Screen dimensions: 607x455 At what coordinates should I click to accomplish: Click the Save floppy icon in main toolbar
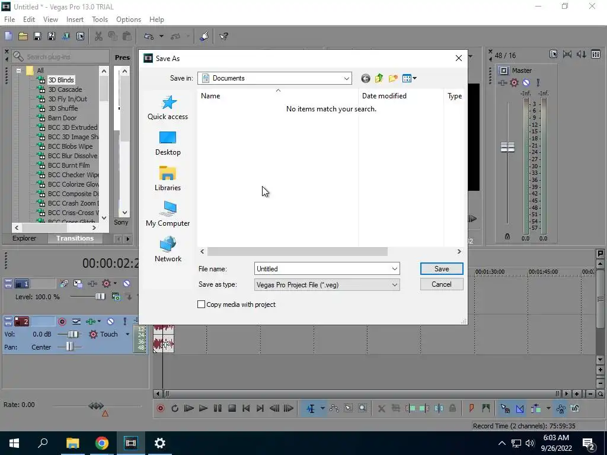click(x=37, y=36)
